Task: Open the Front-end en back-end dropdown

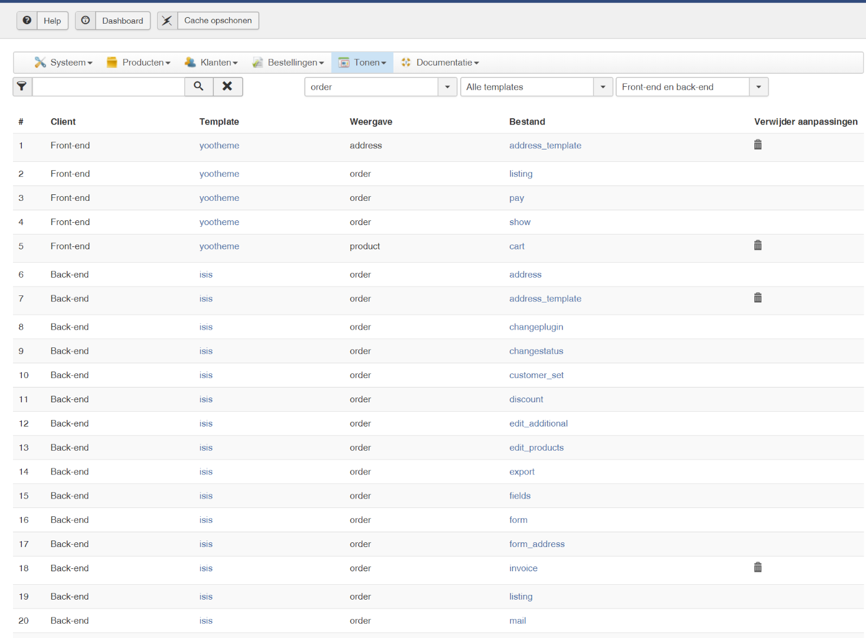Action: pyautogui.click(x=758, y=87)
